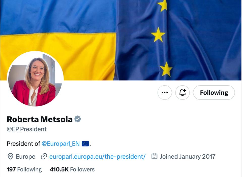Click the Joined January 2017 text

click(x=188, y=157)
